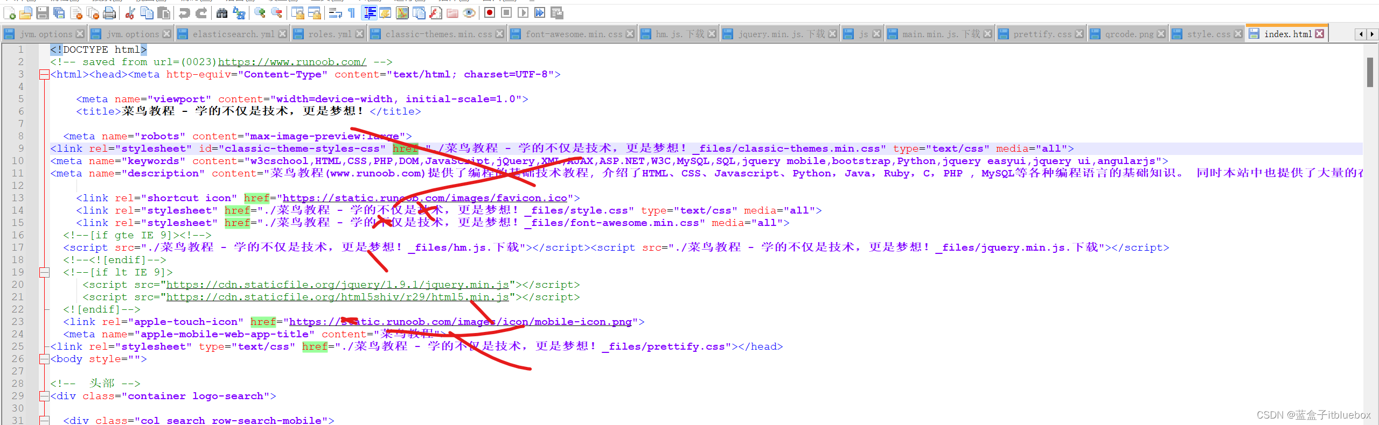This screenshot has width=1379, height=425.
Task: Toggle file monitoring eye icon
Action: tap(469, 13)
